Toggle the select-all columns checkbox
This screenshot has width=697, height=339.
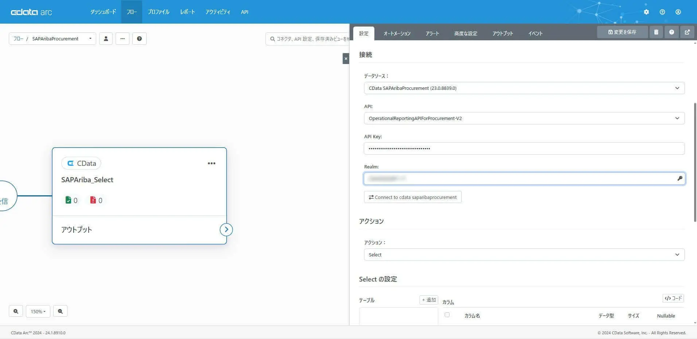[x=447, y=315]
